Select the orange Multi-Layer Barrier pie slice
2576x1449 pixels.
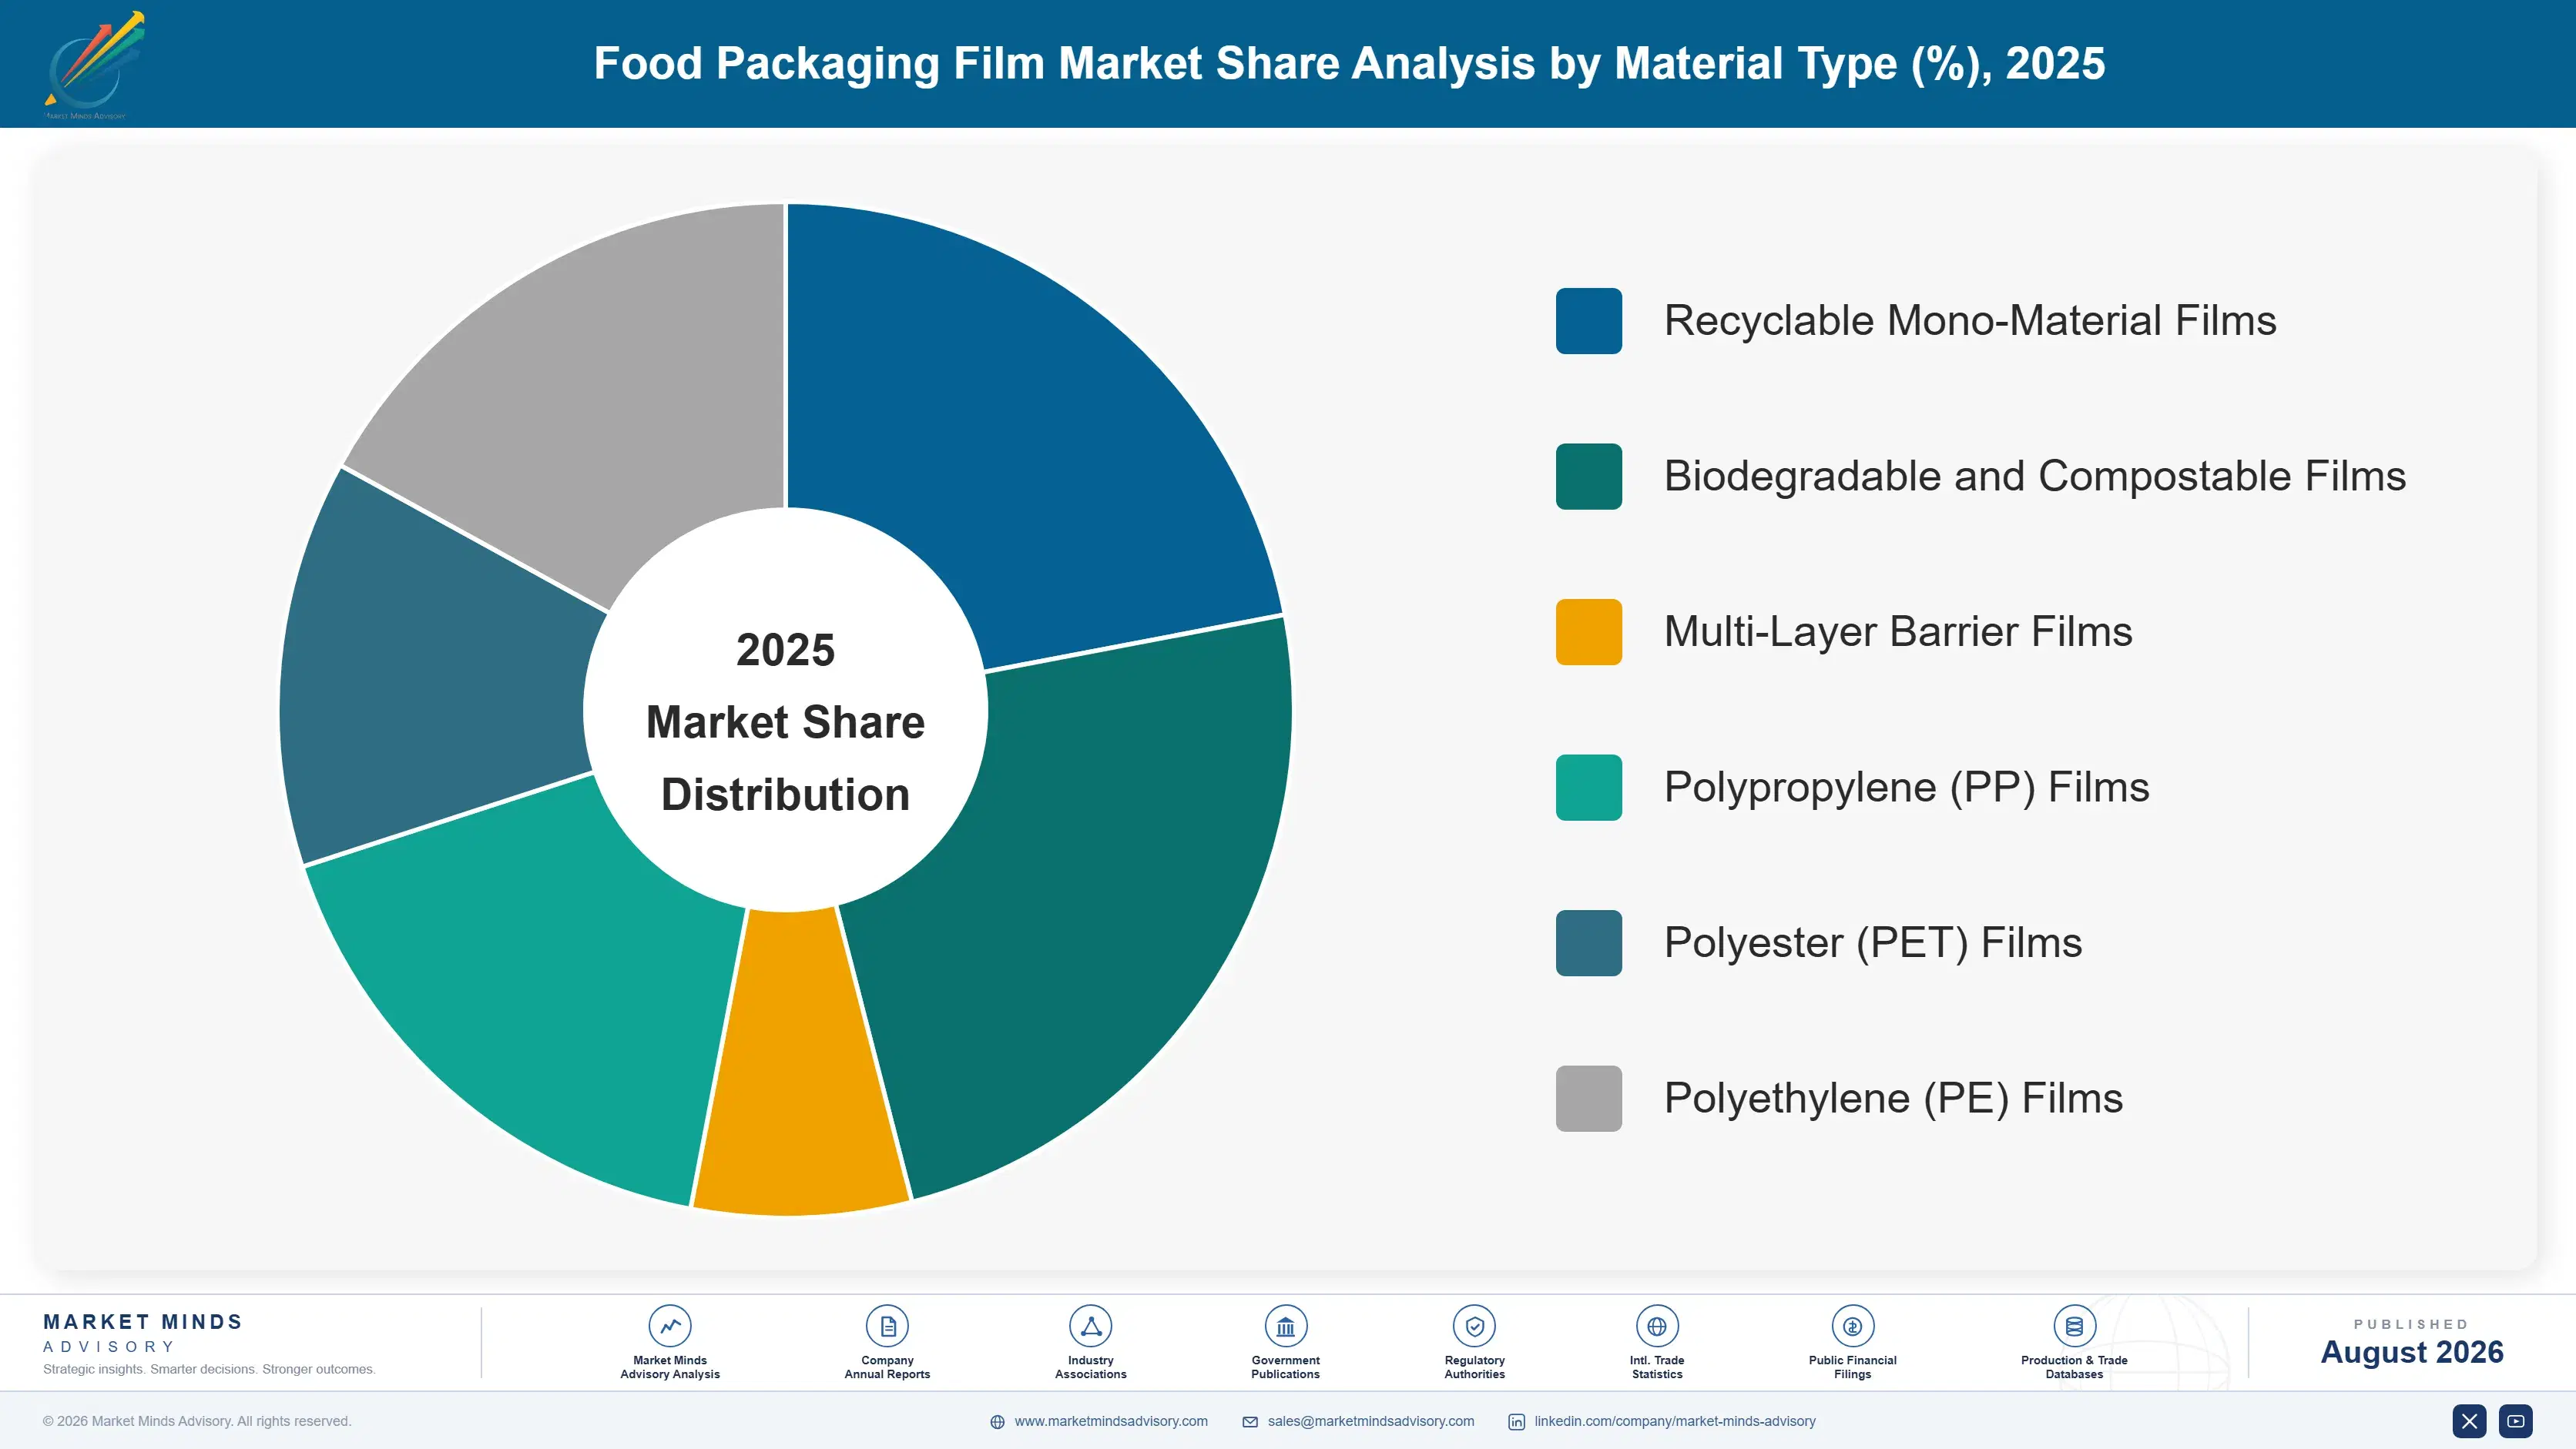point(800,1064)
